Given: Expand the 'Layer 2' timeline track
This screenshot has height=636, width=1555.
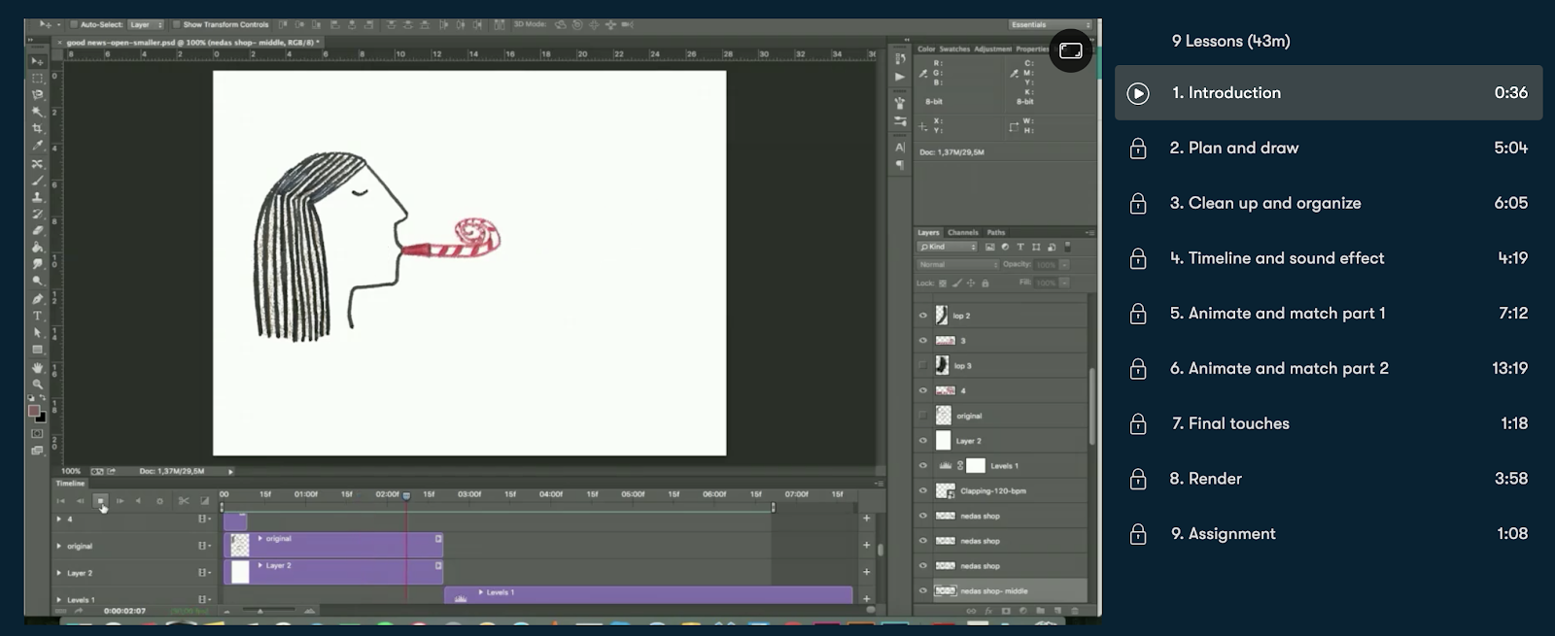Looking at the screenshot, I should click(x=59, y=573).
